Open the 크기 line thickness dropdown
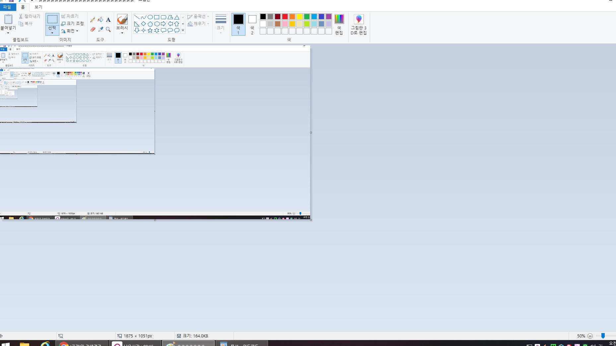The height and width of the screenshot is (346, 616). (x=221, y=24)
